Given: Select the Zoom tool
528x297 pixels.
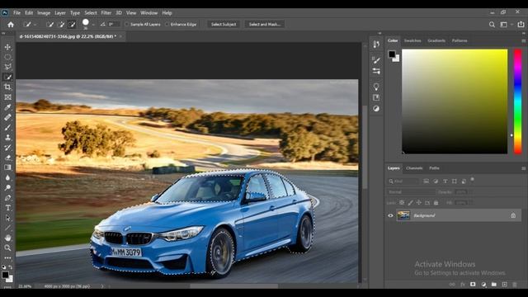Looking at the screenshot, I should [x=7, y=247].
